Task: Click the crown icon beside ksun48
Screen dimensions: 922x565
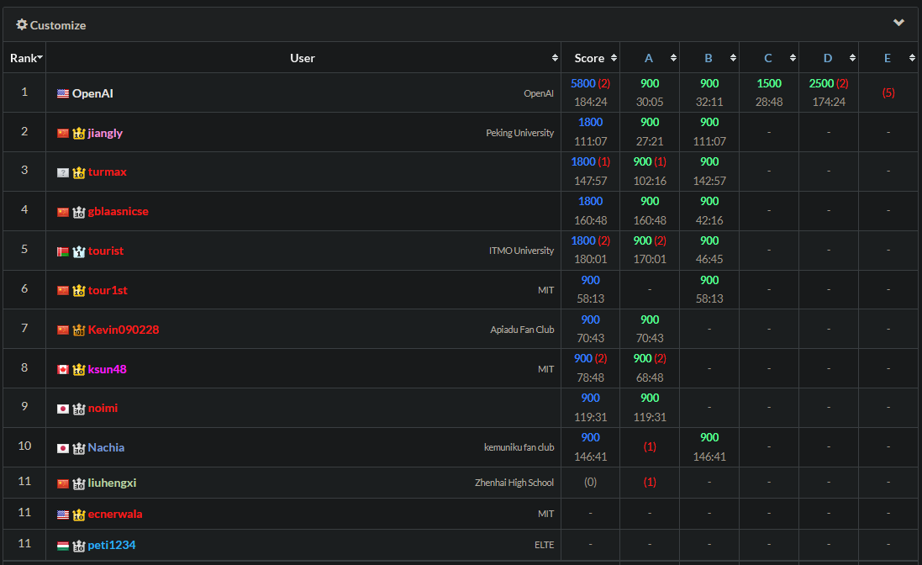Action: (x=79, y=370)
